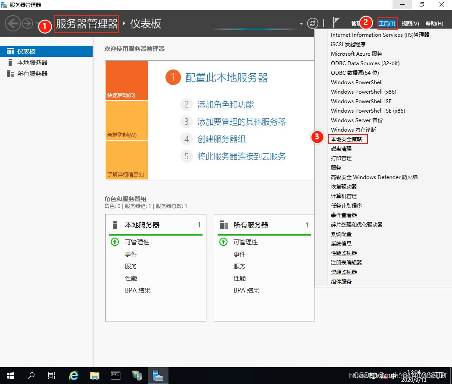The image size is (452, 384).
Task: Open 仪表板 from the left sidebar
Action: point(26,51)
